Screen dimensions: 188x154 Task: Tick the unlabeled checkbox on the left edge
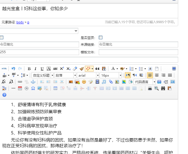pos(2,37)
